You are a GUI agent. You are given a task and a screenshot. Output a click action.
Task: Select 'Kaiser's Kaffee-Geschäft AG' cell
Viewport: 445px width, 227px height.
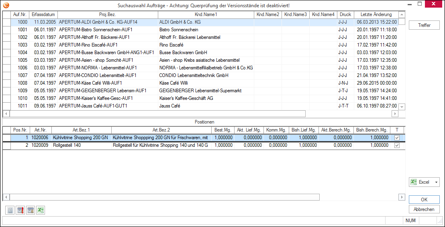pos(206,99)
